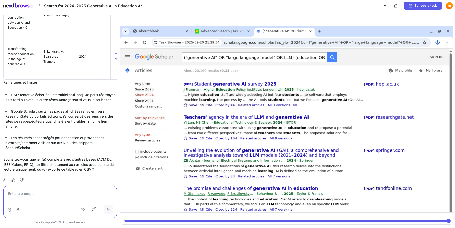Bookmark this page with the star icon
Viewport: 455px width, 228px height.
[424, 42]
